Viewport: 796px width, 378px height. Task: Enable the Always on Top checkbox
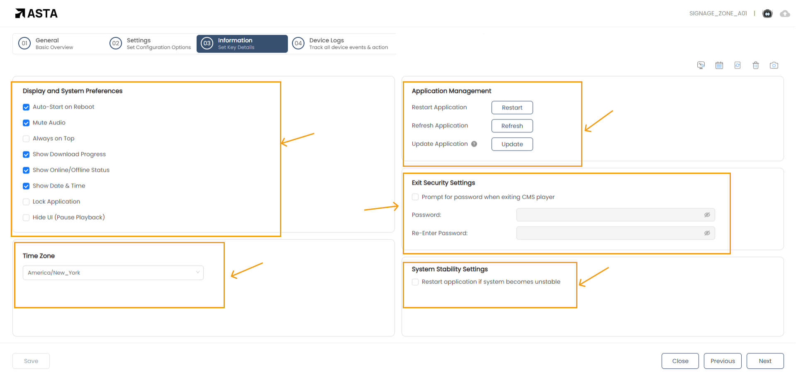coord(26,139)
